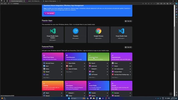
Task: Click the scroll-to-top round button
Action: pos(170,94)
